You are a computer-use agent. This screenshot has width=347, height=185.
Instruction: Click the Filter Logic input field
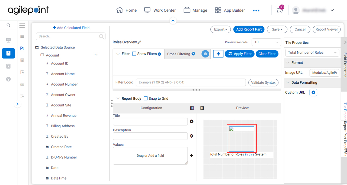(191, 82)
